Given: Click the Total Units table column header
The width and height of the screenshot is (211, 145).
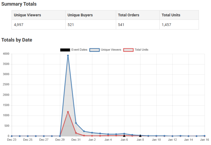Looking at the screenshot, I should pos(171,15).
